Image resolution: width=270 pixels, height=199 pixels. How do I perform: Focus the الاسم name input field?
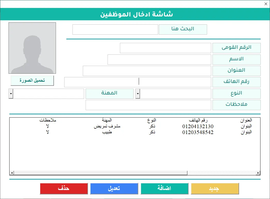point(159,60)
